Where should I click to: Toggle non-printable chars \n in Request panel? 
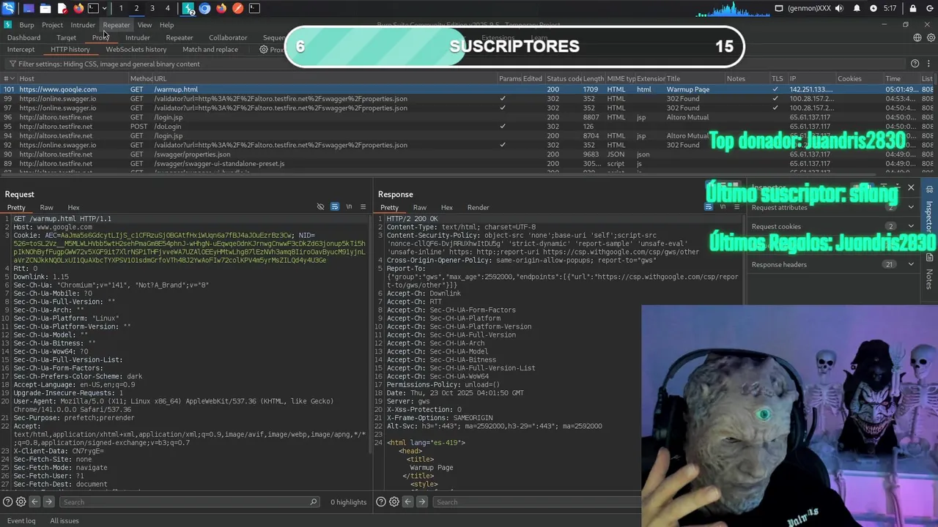coord(349,207)
